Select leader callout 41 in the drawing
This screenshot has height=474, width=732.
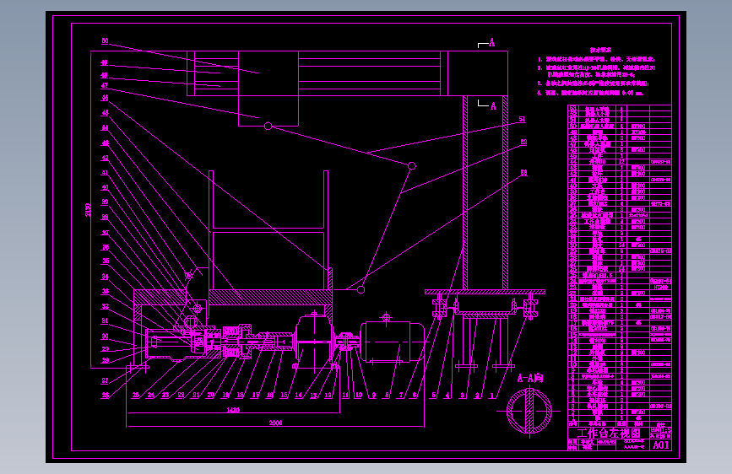(105, 173)
